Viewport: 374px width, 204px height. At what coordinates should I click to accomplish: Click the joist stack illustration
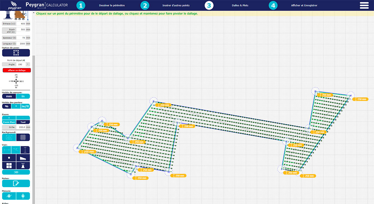(x=19, y=15)
